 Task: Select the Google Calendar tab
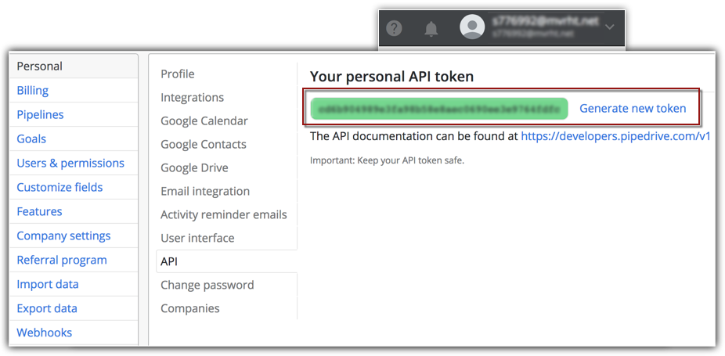point(204,121)
